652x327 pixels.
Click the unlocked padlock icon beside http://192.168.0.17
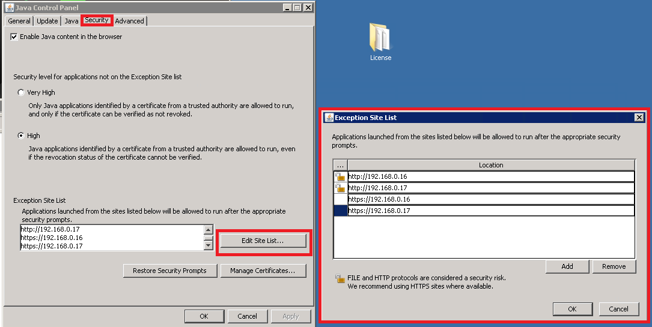point(340,188)
